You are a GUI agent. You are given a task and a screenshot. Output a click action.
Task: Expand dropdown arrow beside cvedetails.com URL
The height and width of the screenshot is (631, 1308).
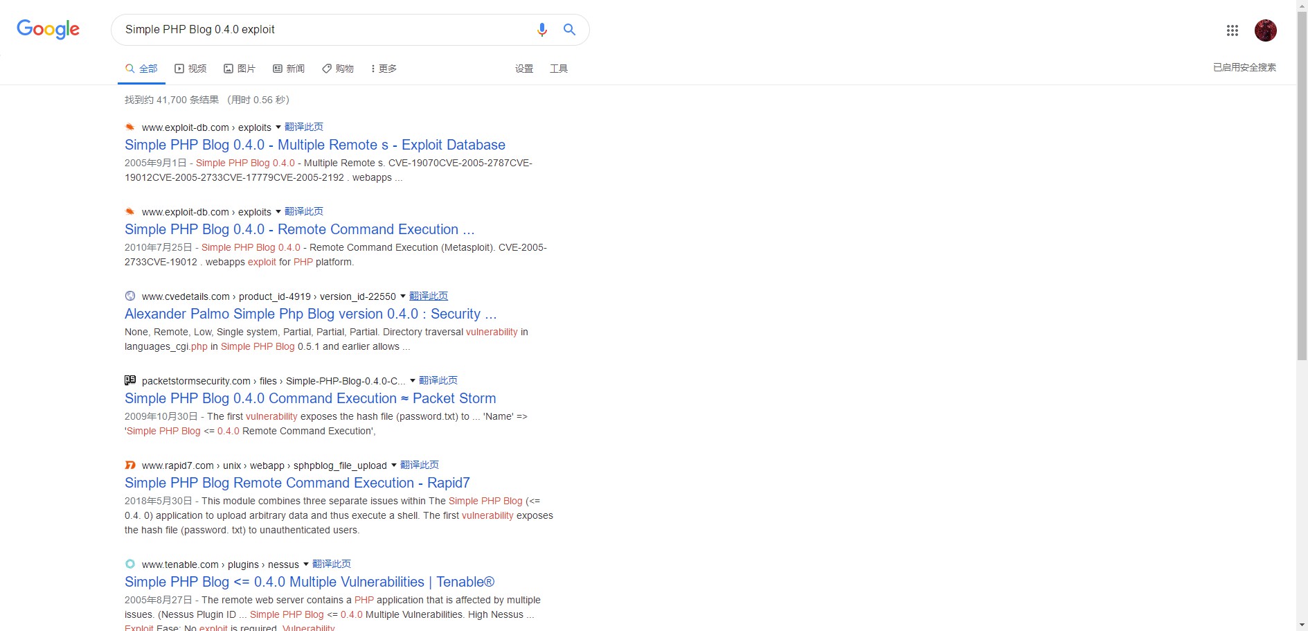tap(403, 296)
